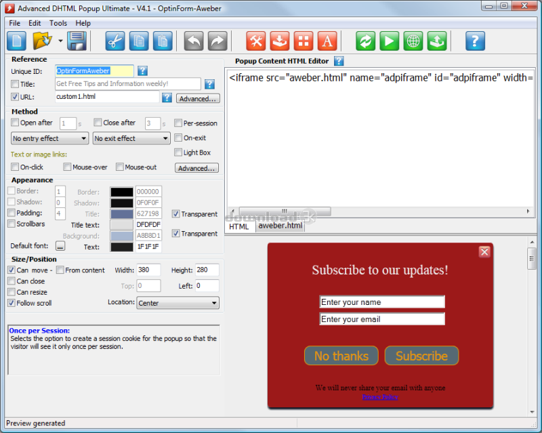Uncheck the URL checkbox
The image size is (542, 433).
15,97
